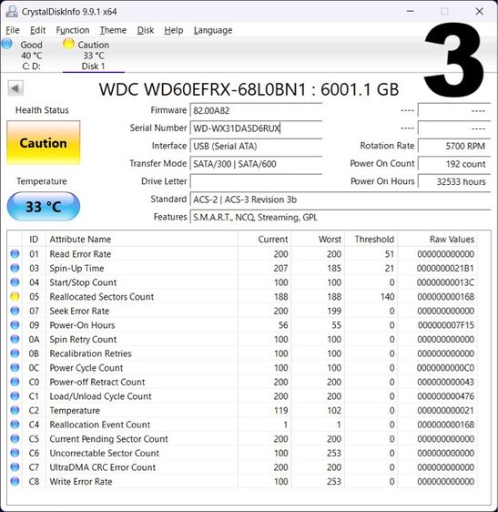The image size is (498, 512).
Task: Minimize the CrystalDiskInfo window
Action: (411, 11)
